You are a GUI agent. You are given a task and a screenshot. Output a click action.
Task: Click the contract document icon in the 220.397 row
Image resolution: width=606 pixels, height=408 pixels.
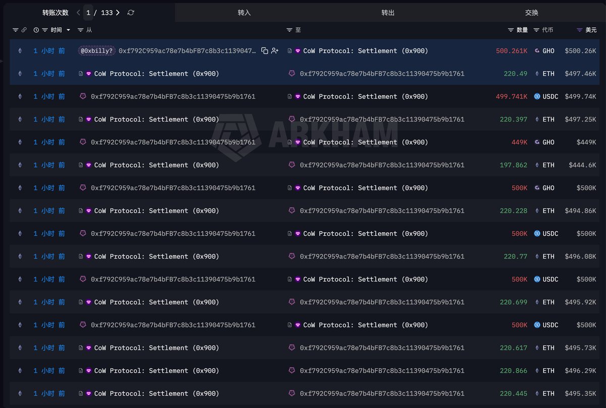point(81,120)
